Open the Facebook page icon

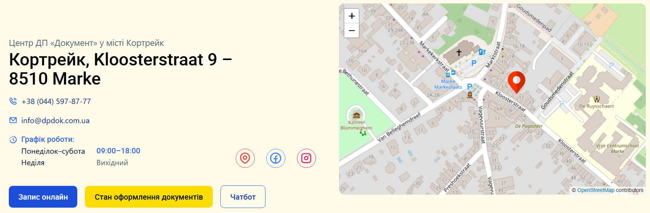(x=276, y=158)
